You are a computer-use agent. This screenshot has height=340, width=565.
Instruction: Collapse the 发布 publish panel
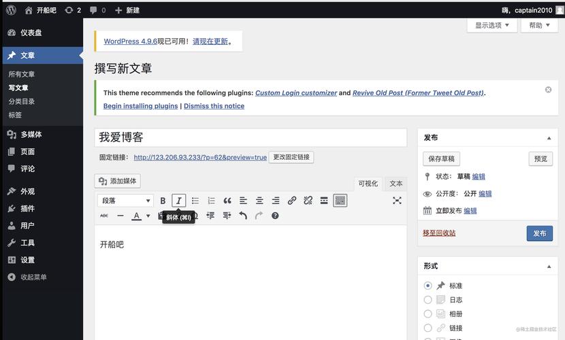coord(549,138)
